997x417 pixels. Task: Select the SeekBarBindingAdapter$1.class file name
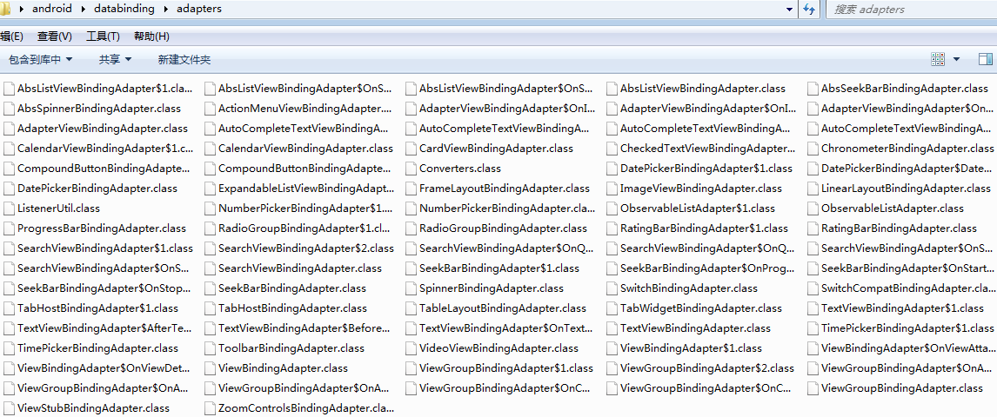[x=499, y=268]
